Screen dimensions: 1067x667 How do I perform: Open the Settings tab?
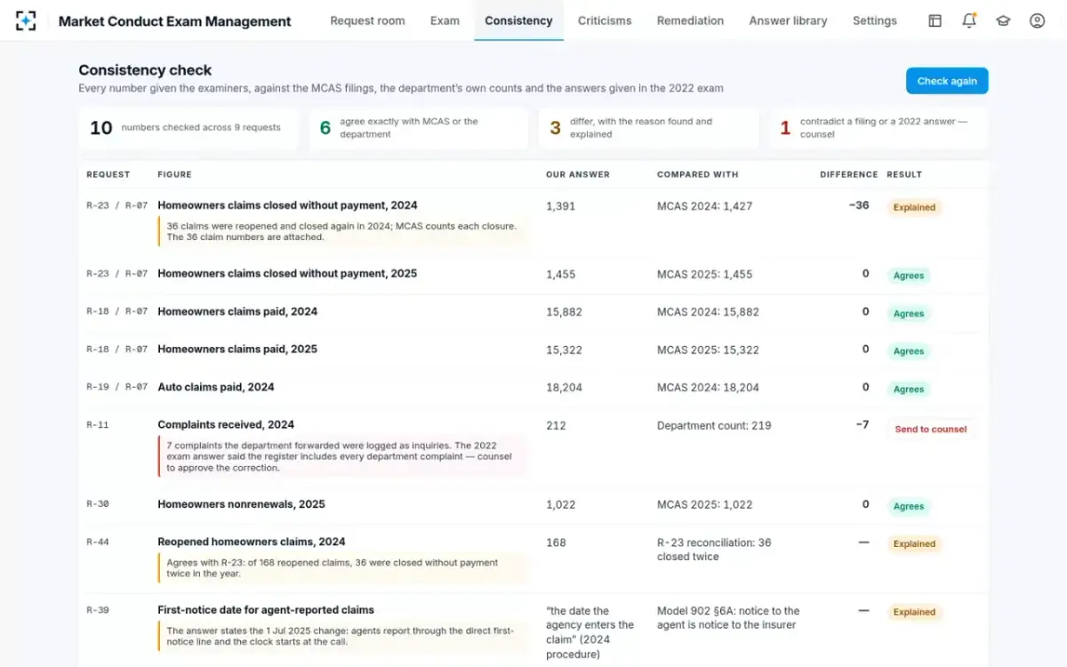(875, 20)
